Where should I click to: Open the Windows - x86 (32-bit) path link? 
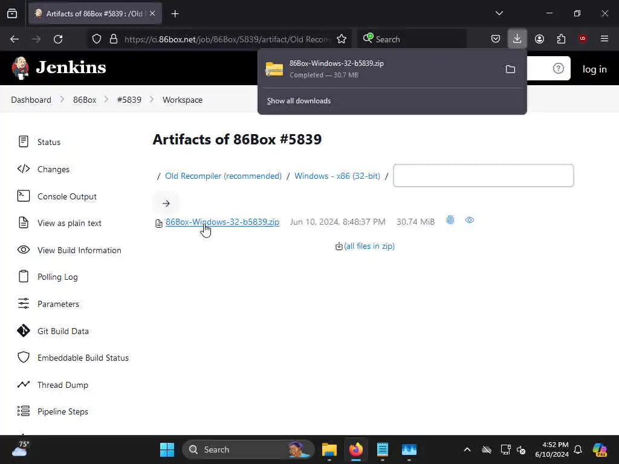[x=337, y=176]
